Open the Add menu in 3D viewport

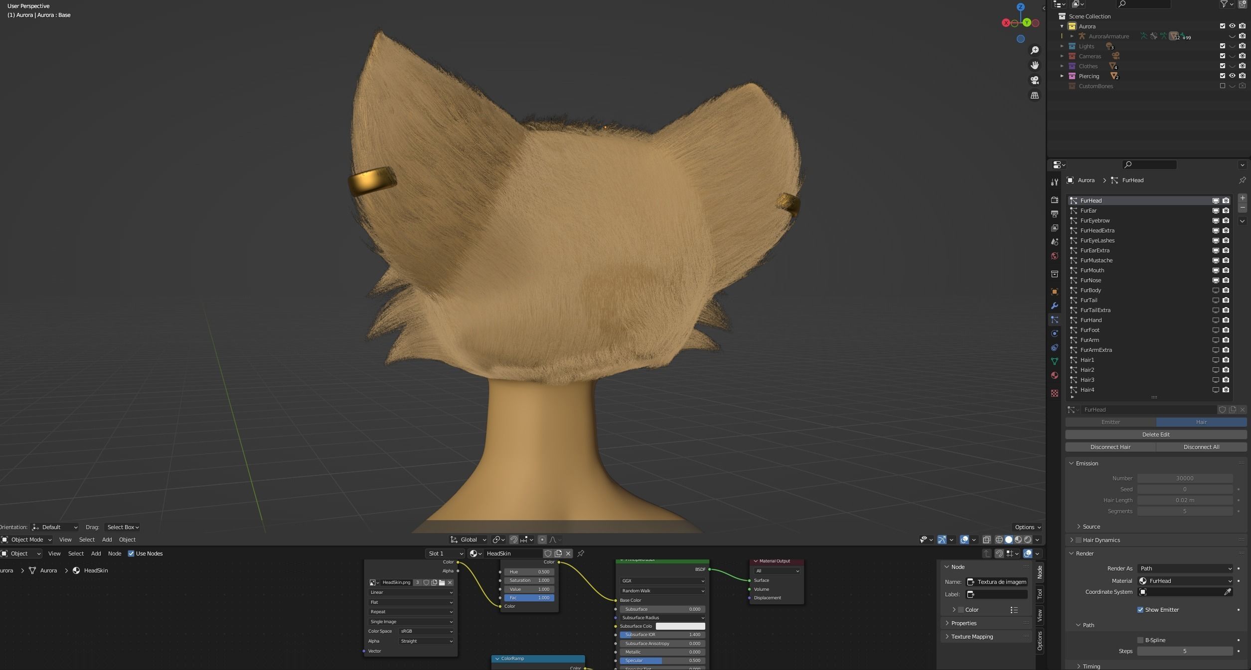click(x=107, y=540)
